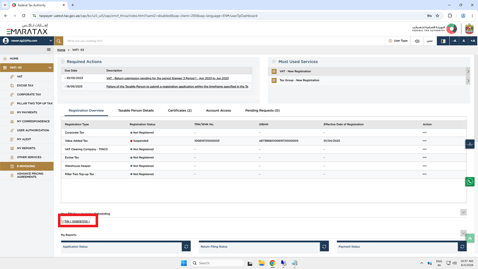Open File Explorer from the taskbar

coord(261,263)
